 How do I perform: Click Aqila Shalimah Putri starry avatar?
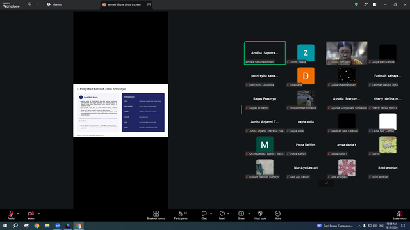pyautogui.click(x=347, y=75)
